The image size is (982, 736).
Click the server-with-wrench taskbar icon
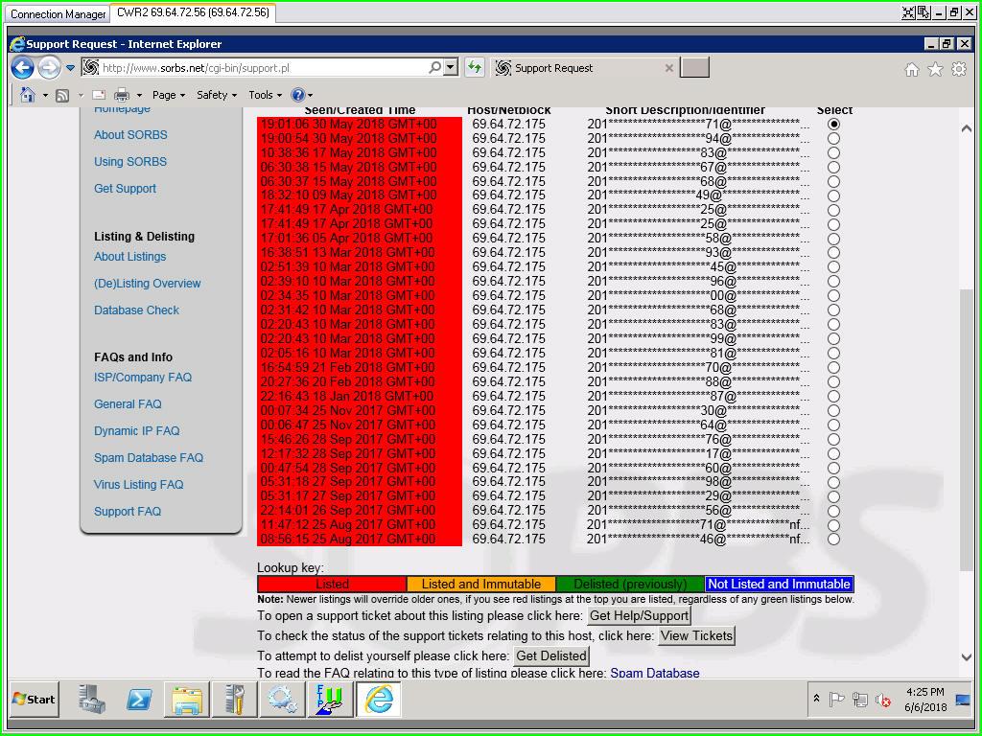click(x=235, y=699)
